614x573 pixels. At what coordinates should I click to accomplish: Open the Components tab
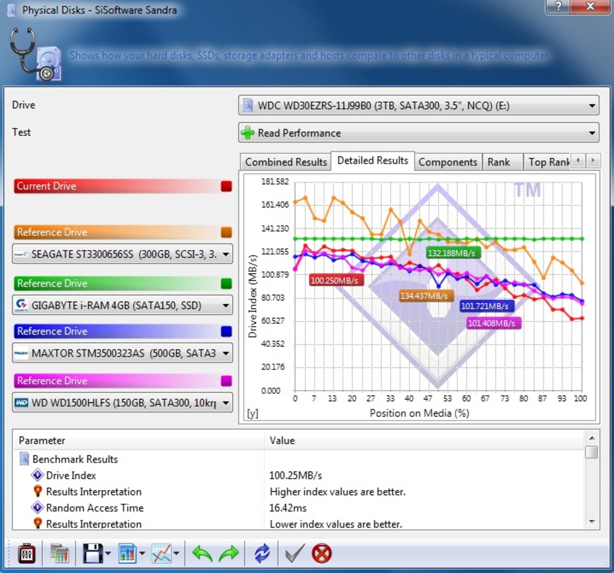[448, 162]
